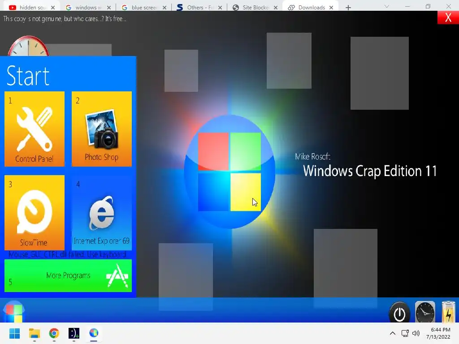This screenshot has height=344, width=459.
Task: Open the Control Panel tile
Action: 35,129
